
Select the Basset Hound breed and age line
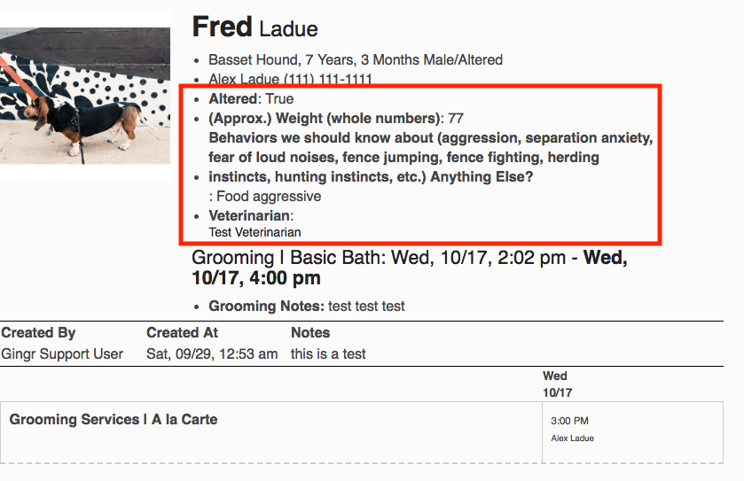coord(355,60)
